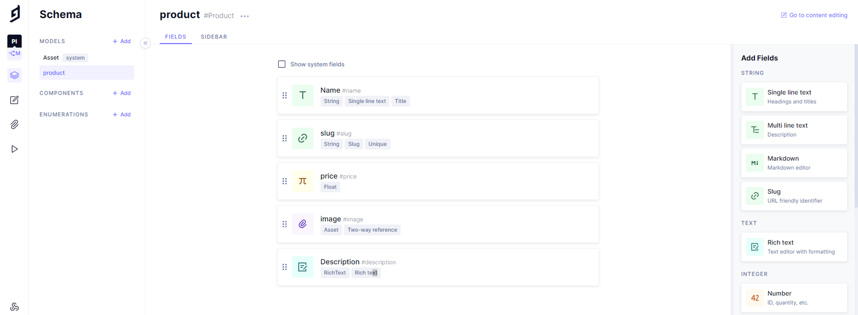
Task: Open the image field card
Action: pos(438,224)
